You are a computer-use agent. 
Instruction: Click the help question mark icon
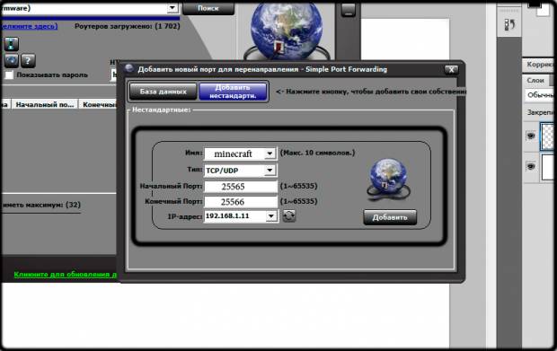coord(28,61)
